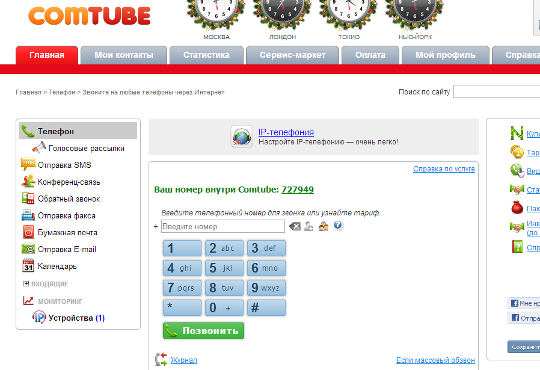Screen dimensions: 540x370
Task: Click the green Позвонить call button
Action: click(203, 331)
